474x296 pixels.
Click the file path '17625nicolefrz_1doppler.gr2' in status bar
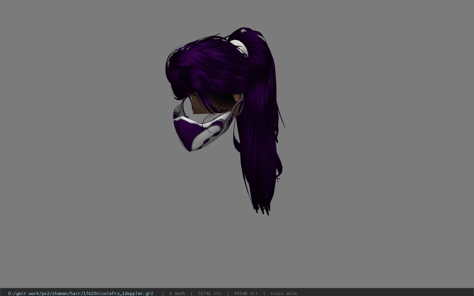click(x=81, y=293)
